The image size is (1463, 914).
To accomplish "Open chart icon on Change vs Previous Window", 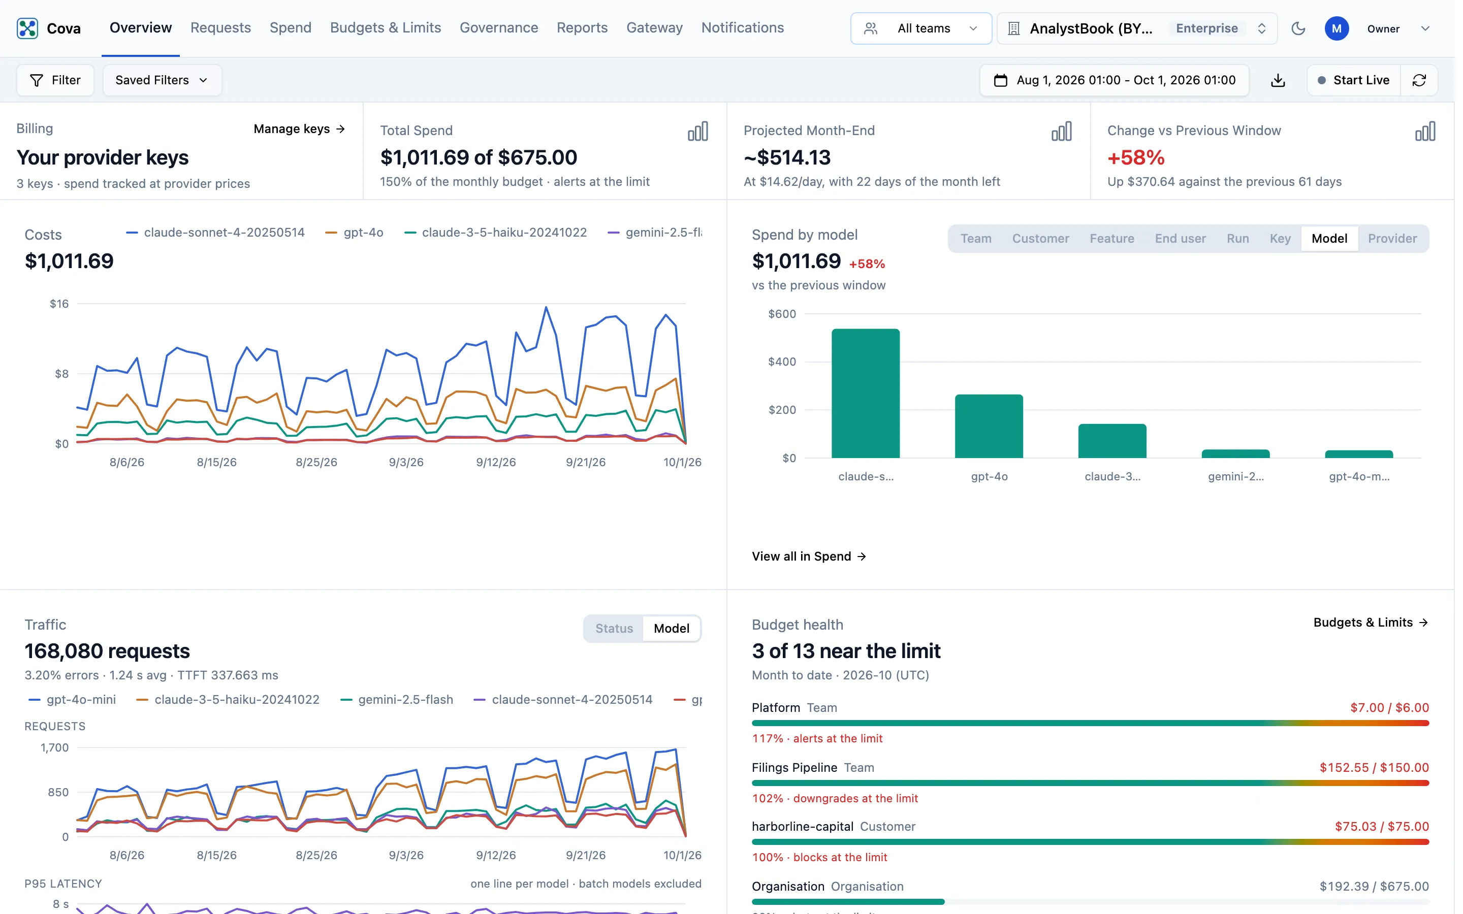I will click(x=1425, y=131).
